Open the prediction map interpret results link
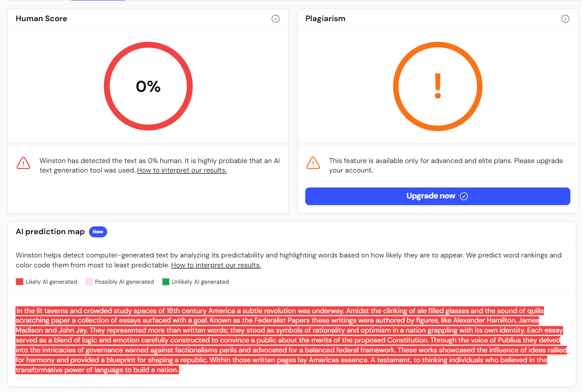 tap(216, 265)
